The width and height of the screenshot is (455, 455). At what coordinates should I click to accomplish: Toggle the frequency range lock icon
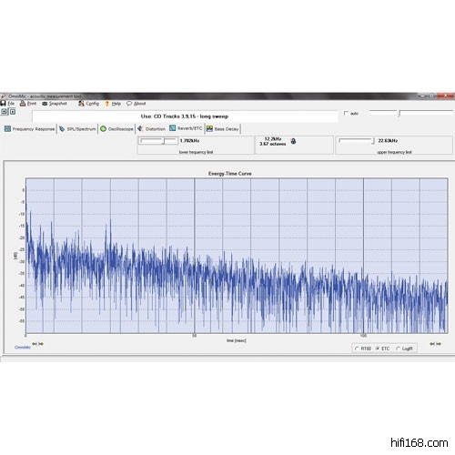point(293,141)
